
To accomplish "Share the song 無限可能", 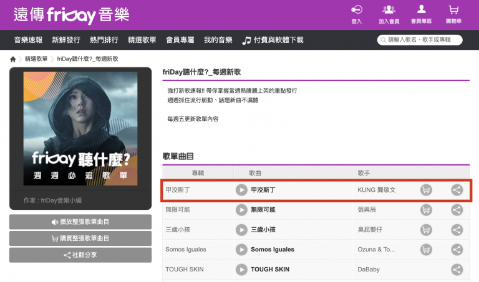I will point(457,210).
